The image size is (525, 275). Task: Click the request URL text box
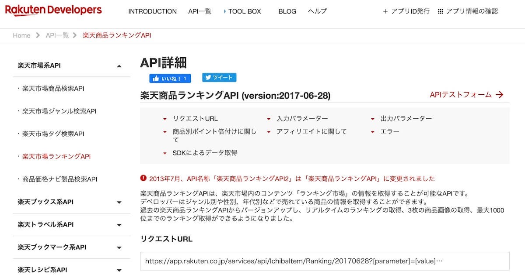pos(325,261)
